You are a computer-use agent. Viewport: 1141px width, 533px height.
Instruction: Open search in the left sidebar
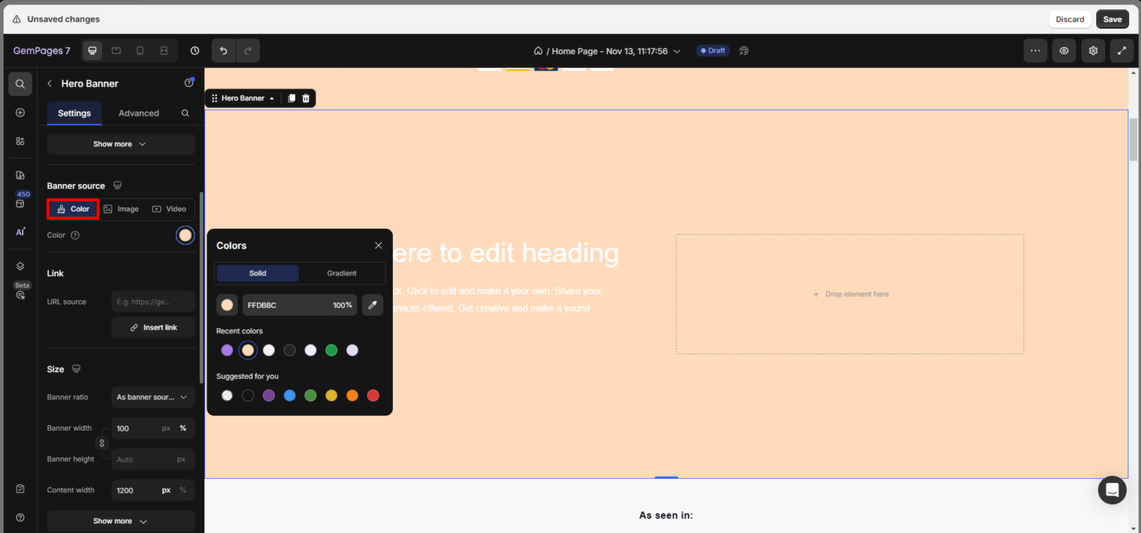click(x=20, y=83)
